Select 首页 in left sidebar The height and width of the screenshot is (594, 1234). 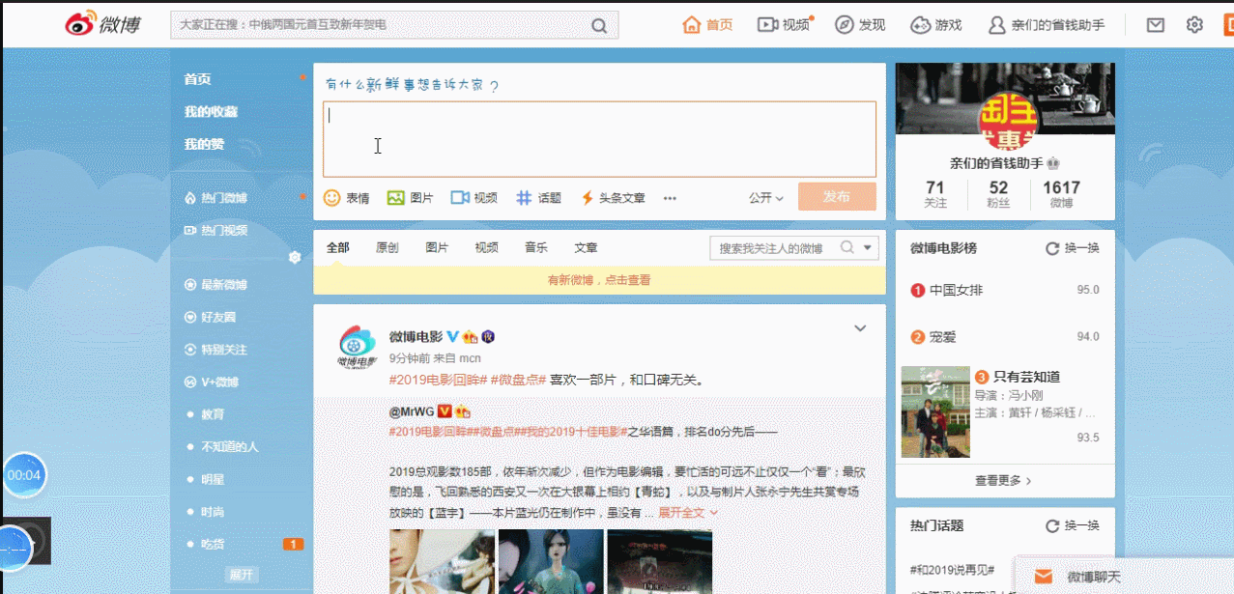198,79
